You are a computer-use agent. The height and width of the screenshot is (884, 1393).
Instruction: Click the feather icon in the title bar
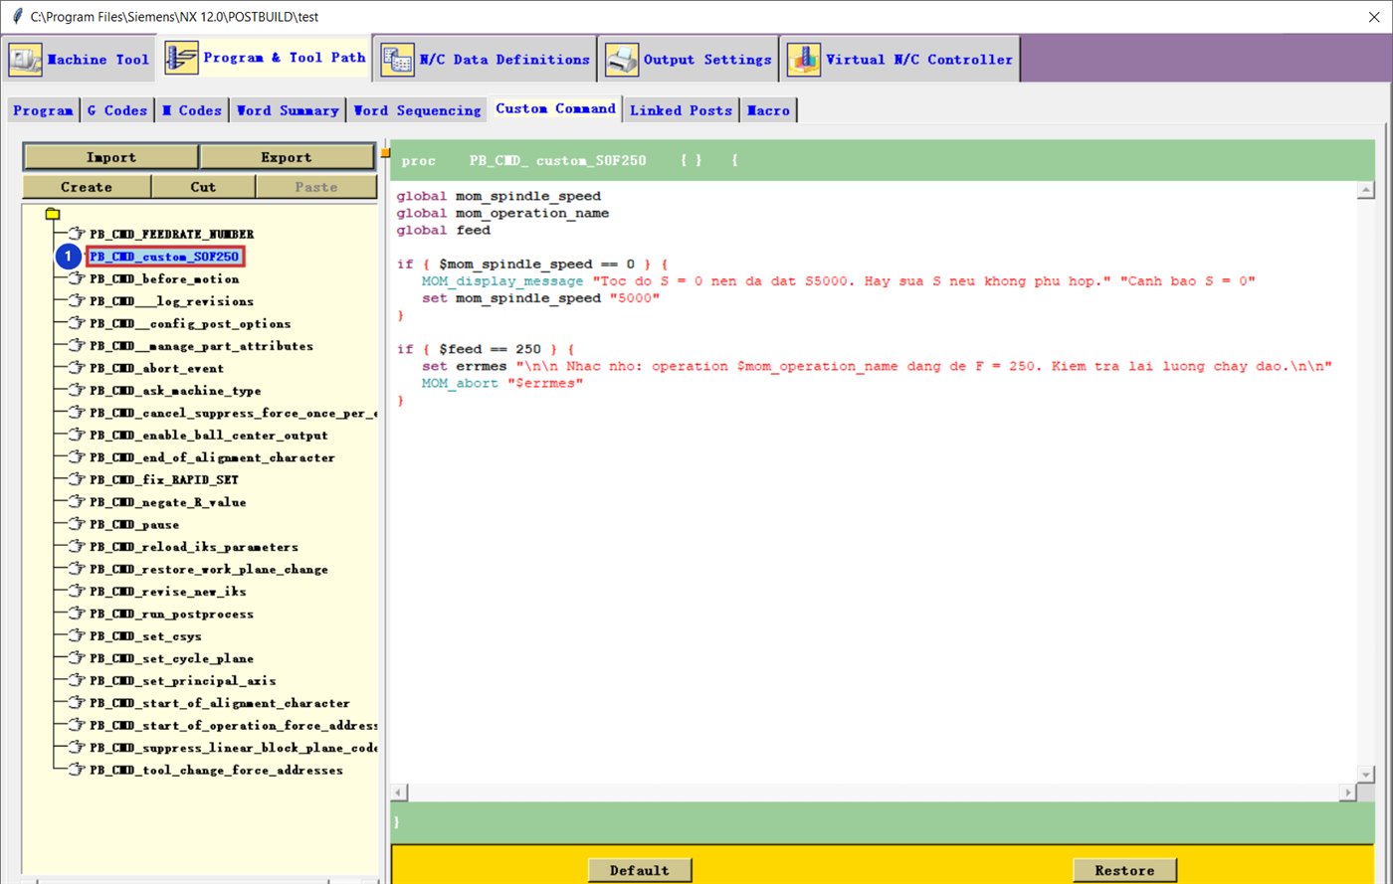(16, 17)
